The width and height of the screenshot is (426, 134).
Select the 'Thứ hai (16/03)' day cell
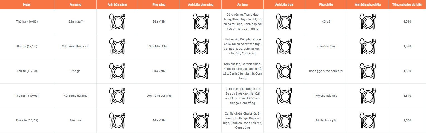pos(27,21)
